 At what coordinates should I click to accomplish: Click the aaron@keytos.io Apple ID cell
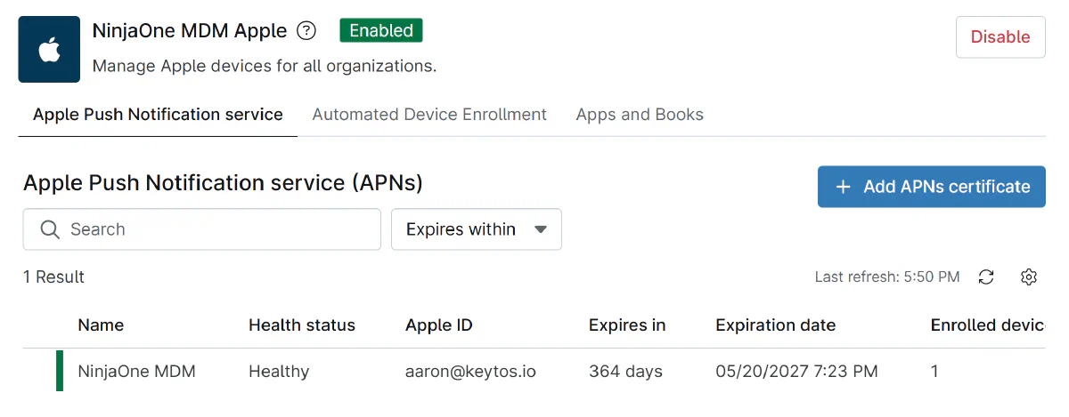[x=470, y=372]
